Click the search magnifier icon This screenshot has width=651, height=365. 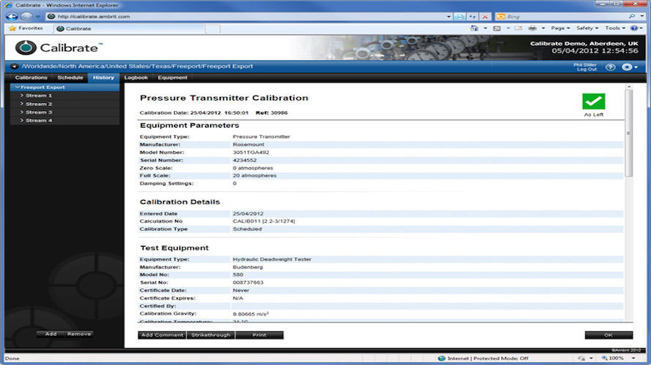pos(631,17)
